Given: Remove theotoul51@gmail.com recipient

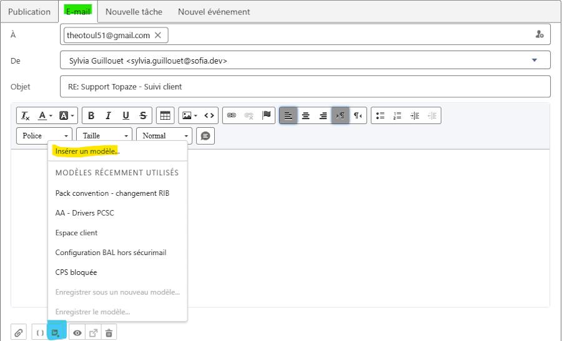Looking at the screenshot, I should click(x=158, y=35).
